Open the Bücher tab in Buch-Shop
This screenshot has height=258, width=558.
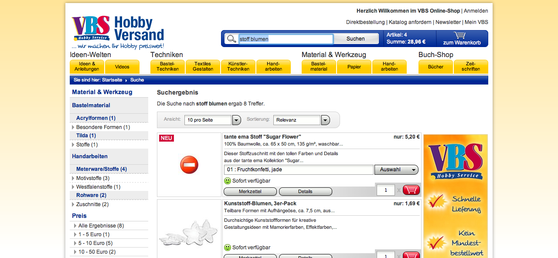[x=436, y=67]
